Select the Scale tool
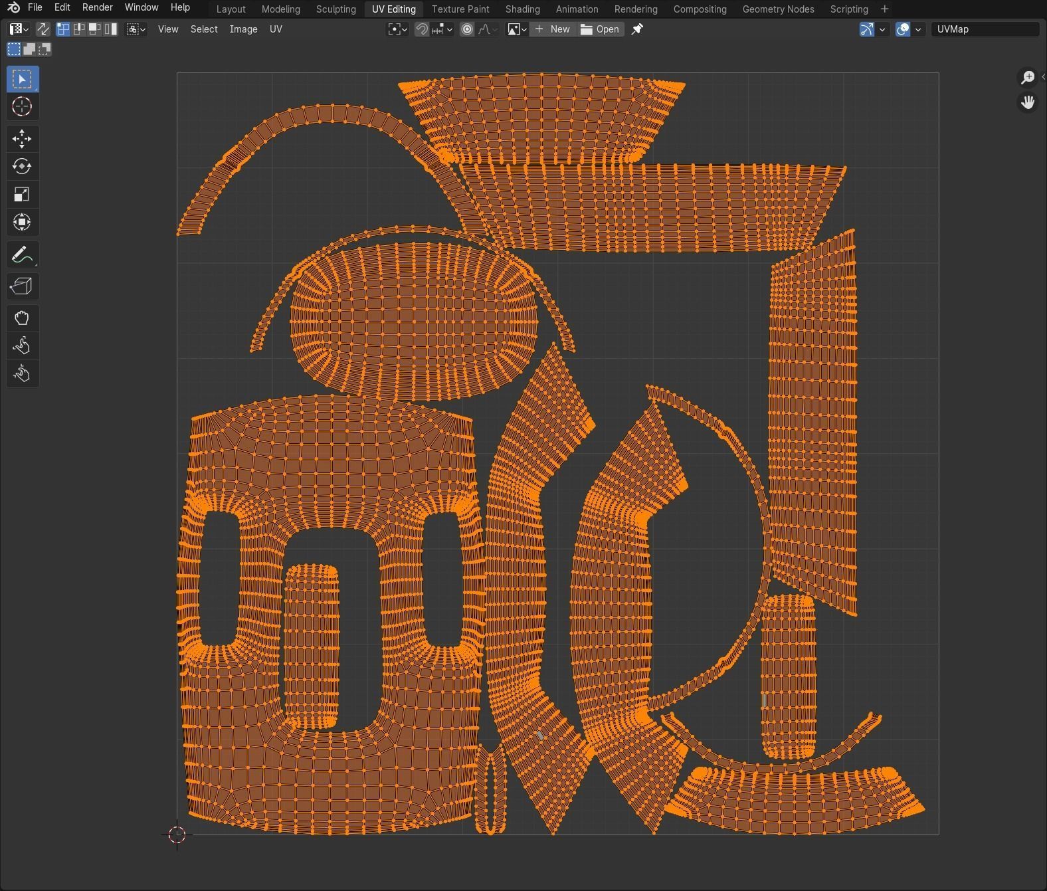The width and height of the screenshot is (1047, 891). [x=22, y=194]
